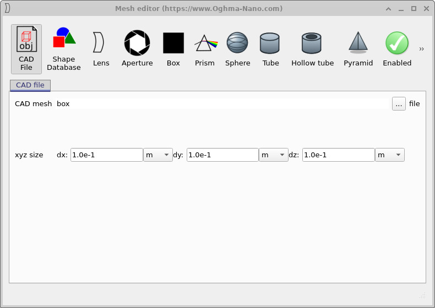Choose the Prism shape
This screenshot has height=308, width=435.
tap(205, 49)
